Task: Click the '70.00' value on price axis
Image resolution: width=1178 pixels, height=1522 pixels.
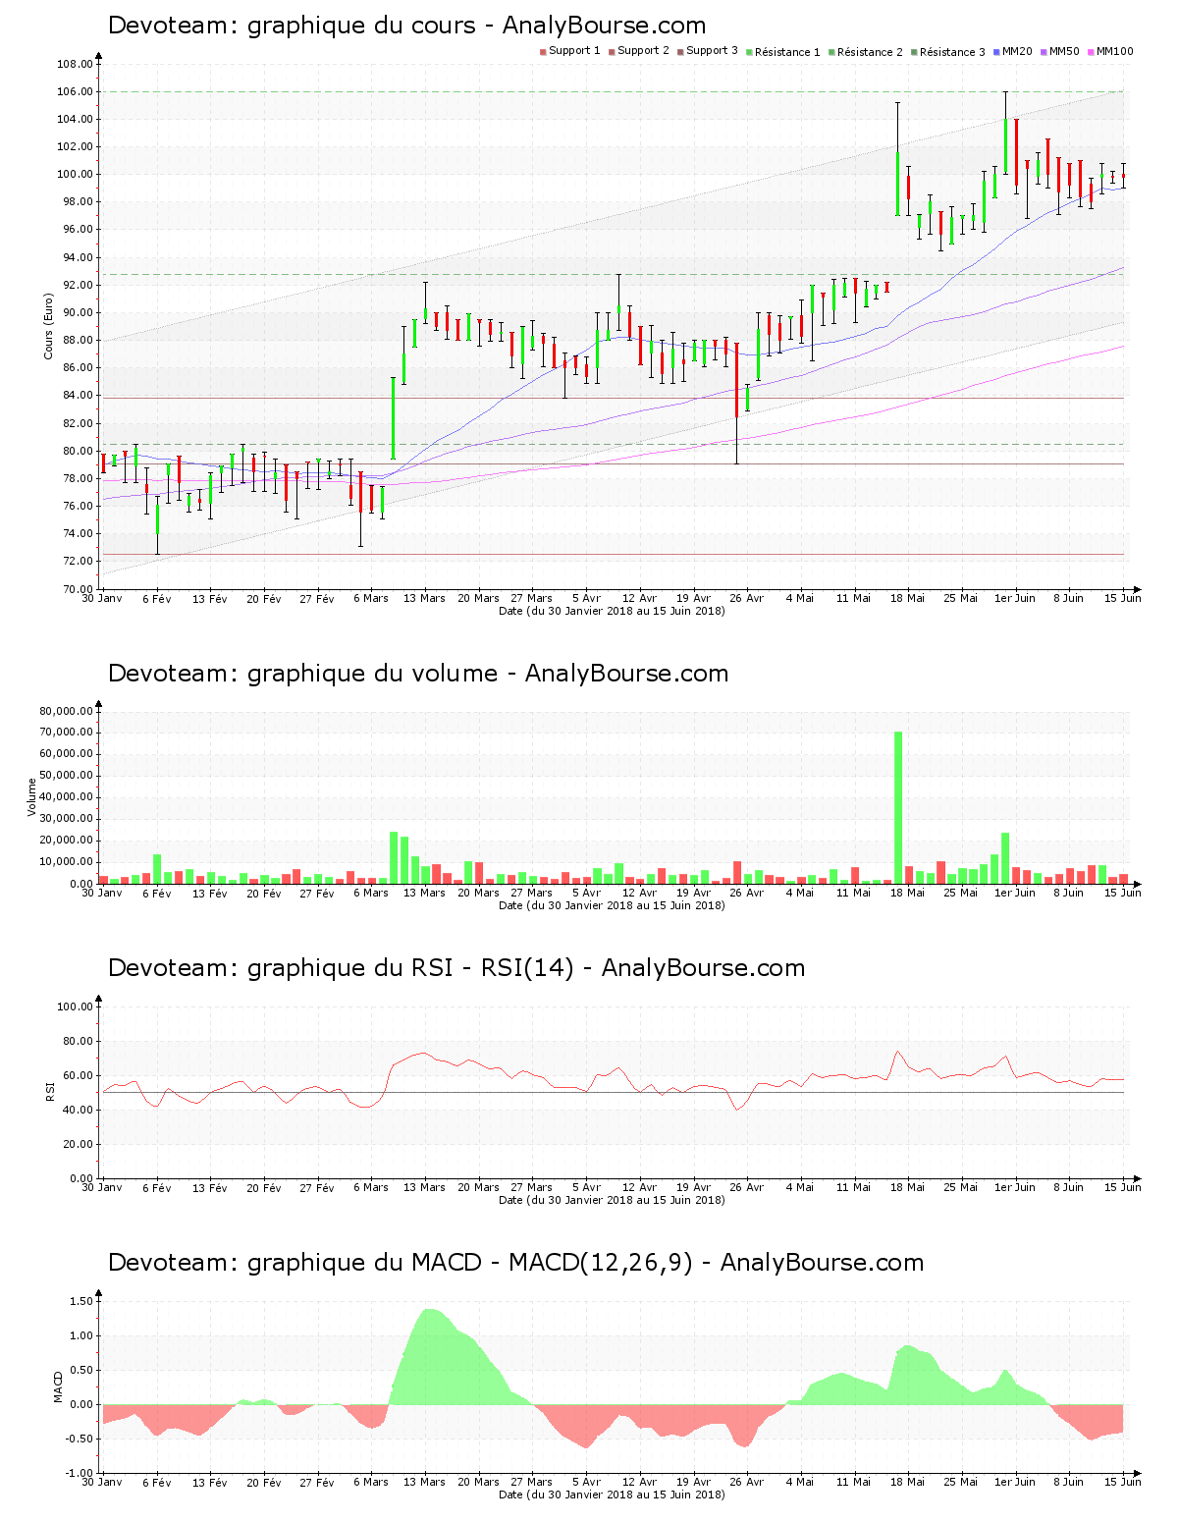Action: [x=79, y=589]
